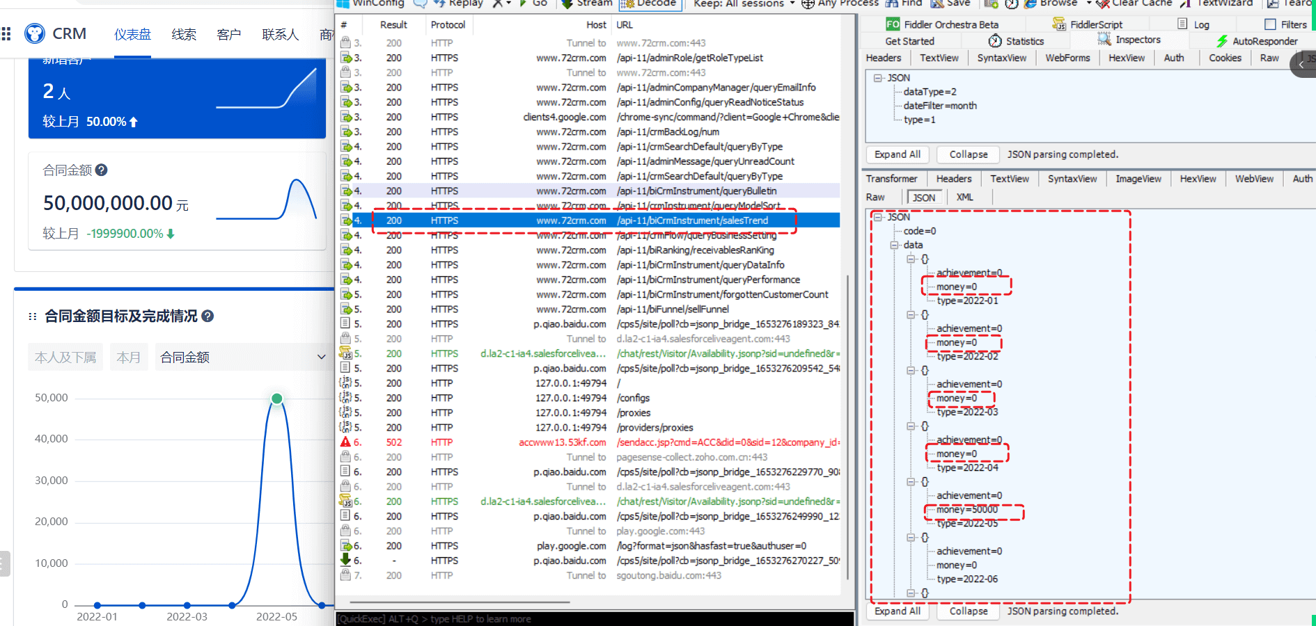
Task: Collapse the response JSON root node
Action: click(x=877, y=217)
